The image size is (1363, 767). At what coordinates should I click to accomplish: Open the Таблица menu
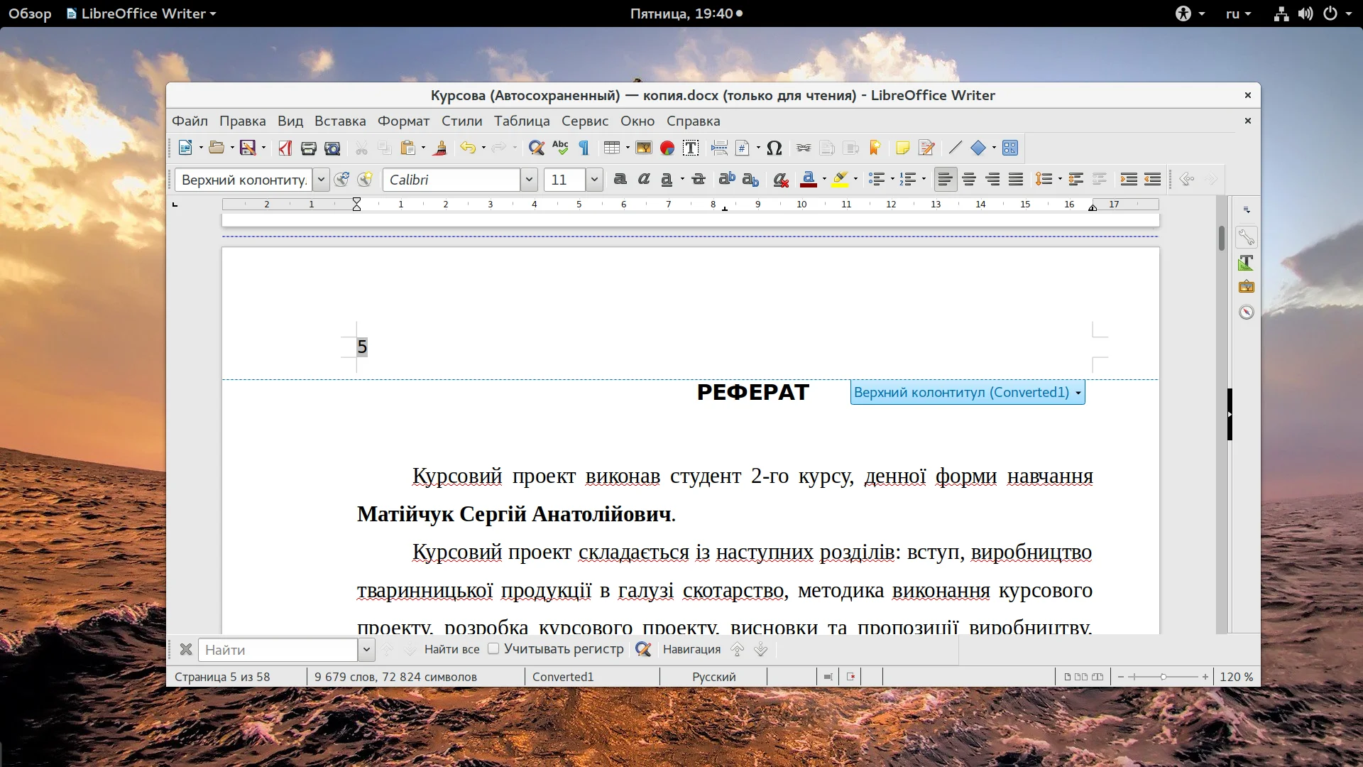[522, 121]
